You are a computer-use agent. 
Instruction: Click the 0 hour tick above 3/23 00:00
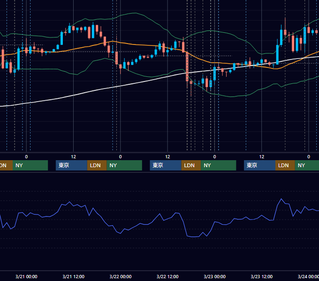[x=214, y=157]
